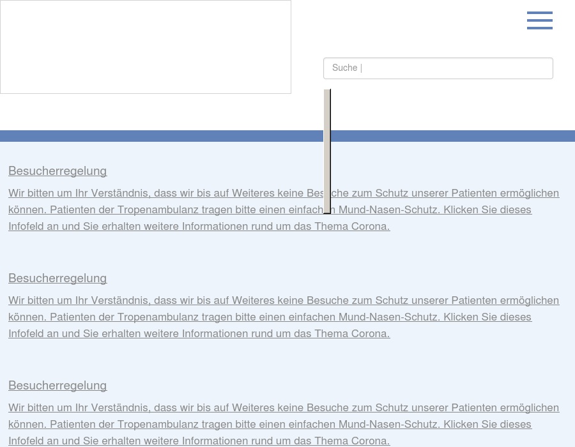Open the second Besucherregelung heading link
Screen dimensions: 575x447
coord(57,278)
